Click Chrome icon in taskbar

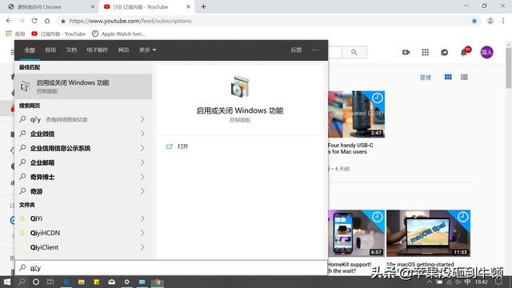[x=158, y=282]
